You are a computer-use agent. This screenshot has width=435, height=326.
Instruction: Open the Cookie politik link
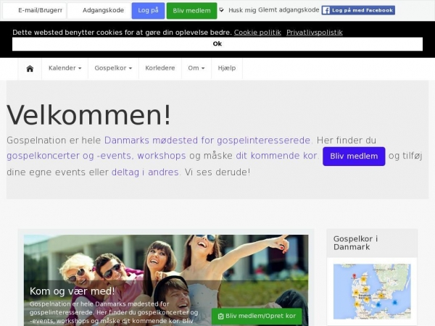(257, 33)
